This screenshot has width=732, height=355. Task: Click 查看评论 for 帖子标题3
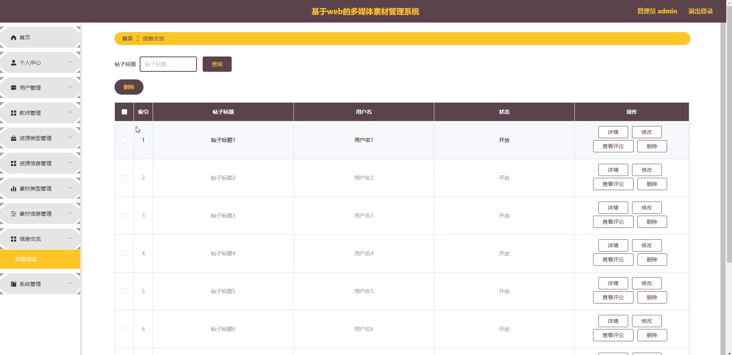[x=613, y=222]
